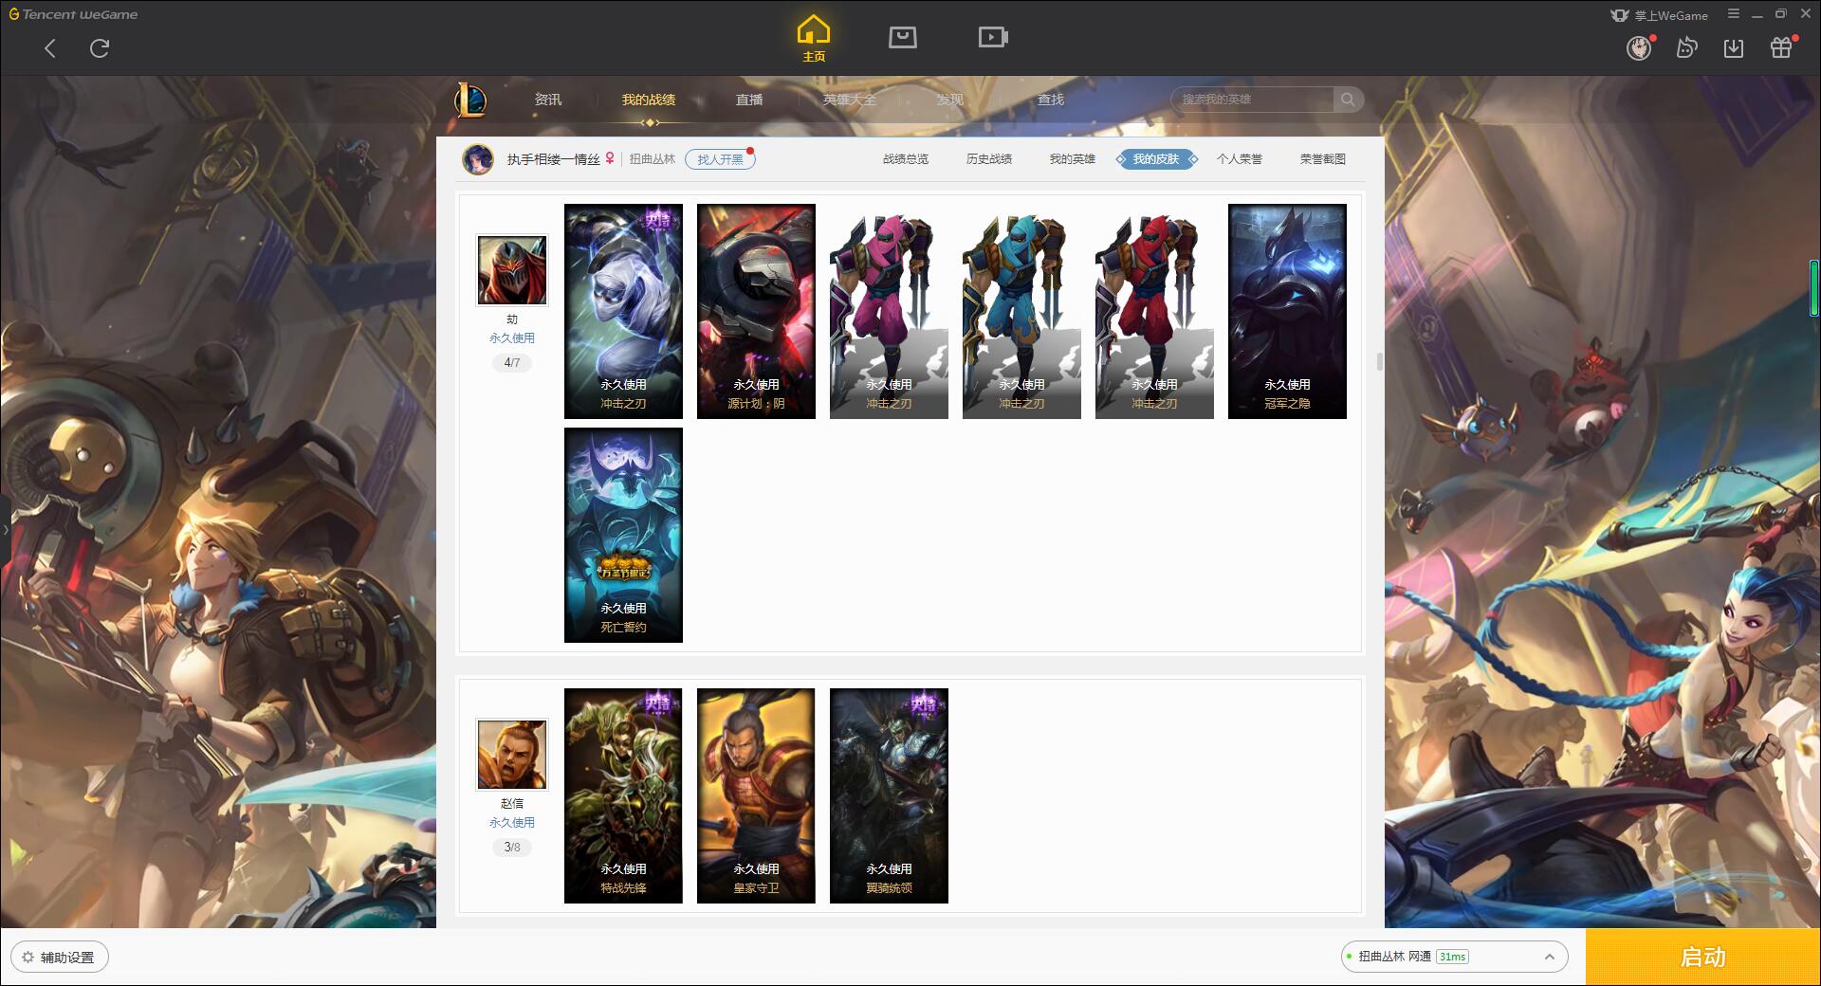Open the gift box icon
The image size is (1821, 986).
1781,47
